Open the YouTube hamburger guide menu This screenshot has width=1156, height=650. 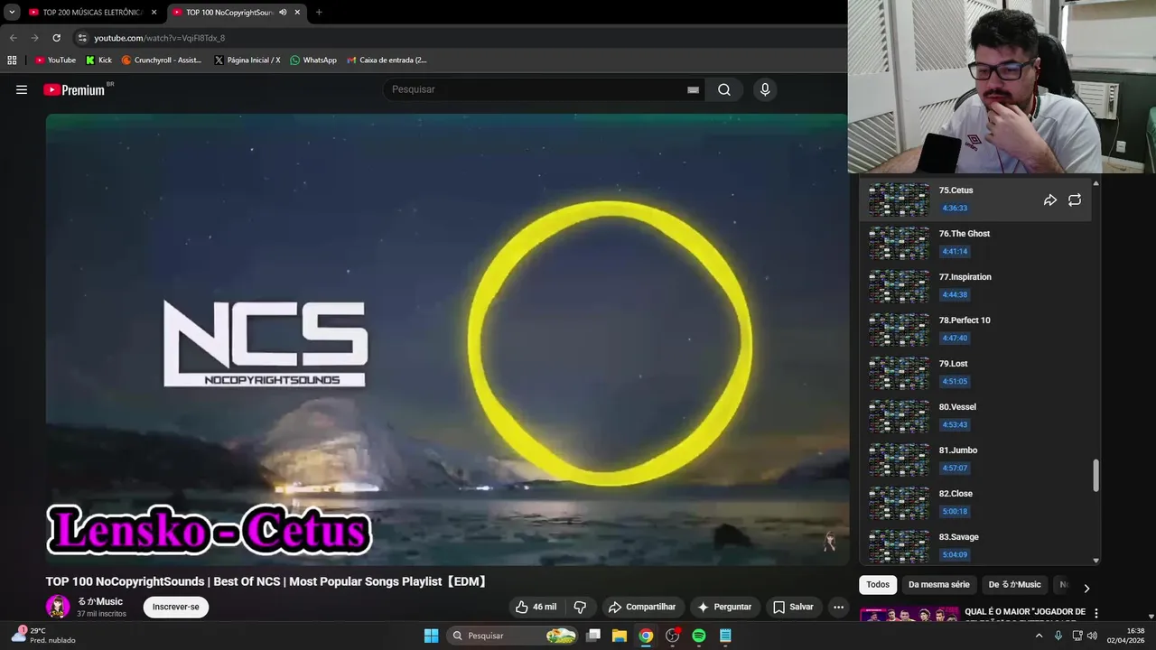click(x=22, y=89)
